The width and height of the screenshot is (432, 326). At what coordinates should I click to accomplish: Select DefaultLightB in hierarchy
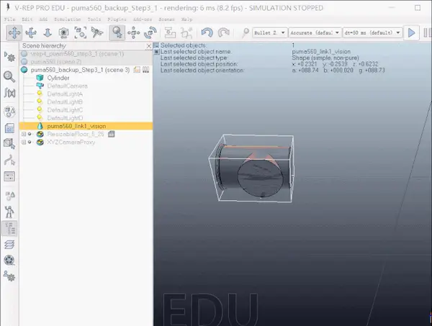[65, 102]
